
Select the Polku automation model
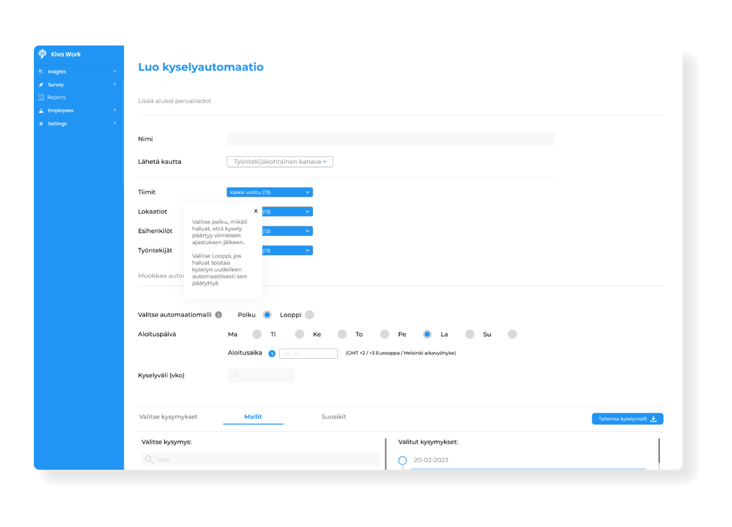coord(267,314)
